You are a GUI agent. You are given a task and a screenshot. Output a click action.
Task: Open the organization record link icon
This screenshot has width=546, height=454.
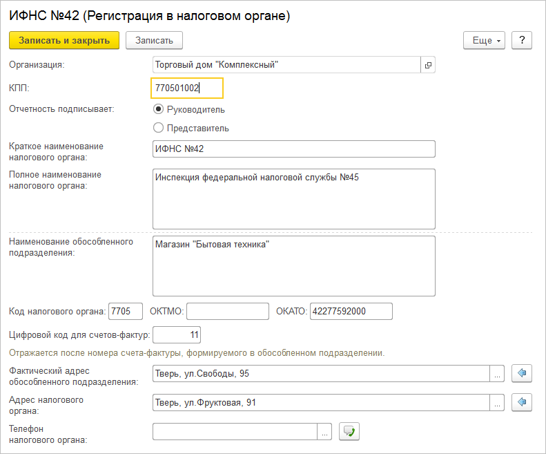pos(428,65)
